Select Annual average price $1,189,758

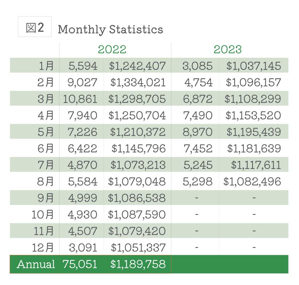(x=138, y=264)
